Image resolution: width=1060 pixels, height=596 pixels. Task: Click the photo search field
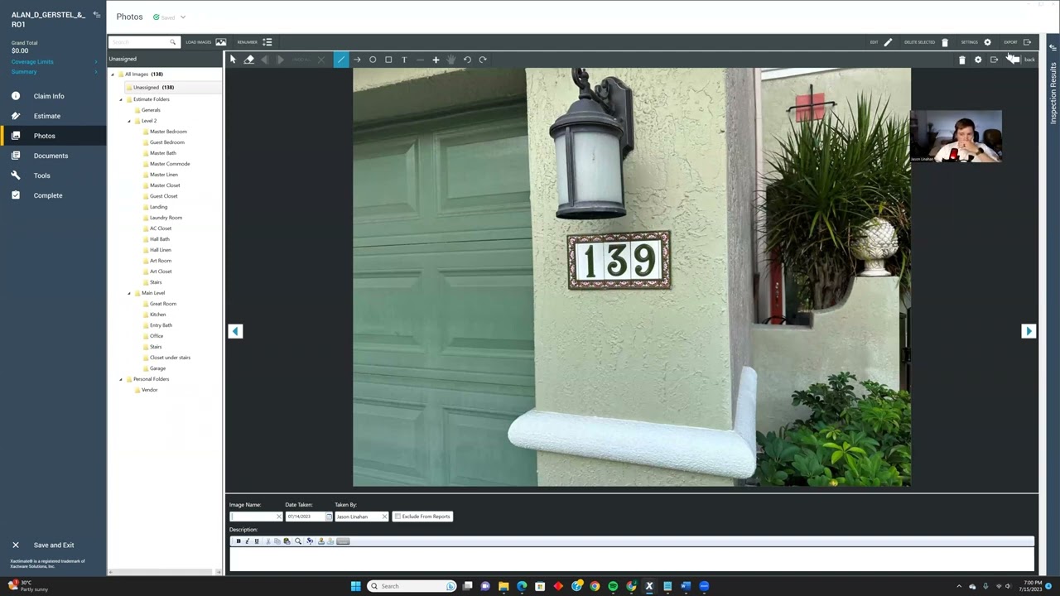click(x=139, y=42)
